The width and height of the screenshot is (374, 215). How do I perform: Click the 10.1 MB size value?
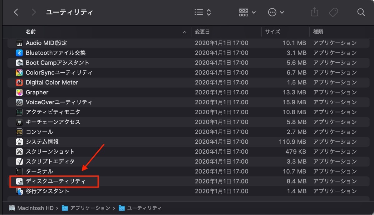[x=294, y=43]
